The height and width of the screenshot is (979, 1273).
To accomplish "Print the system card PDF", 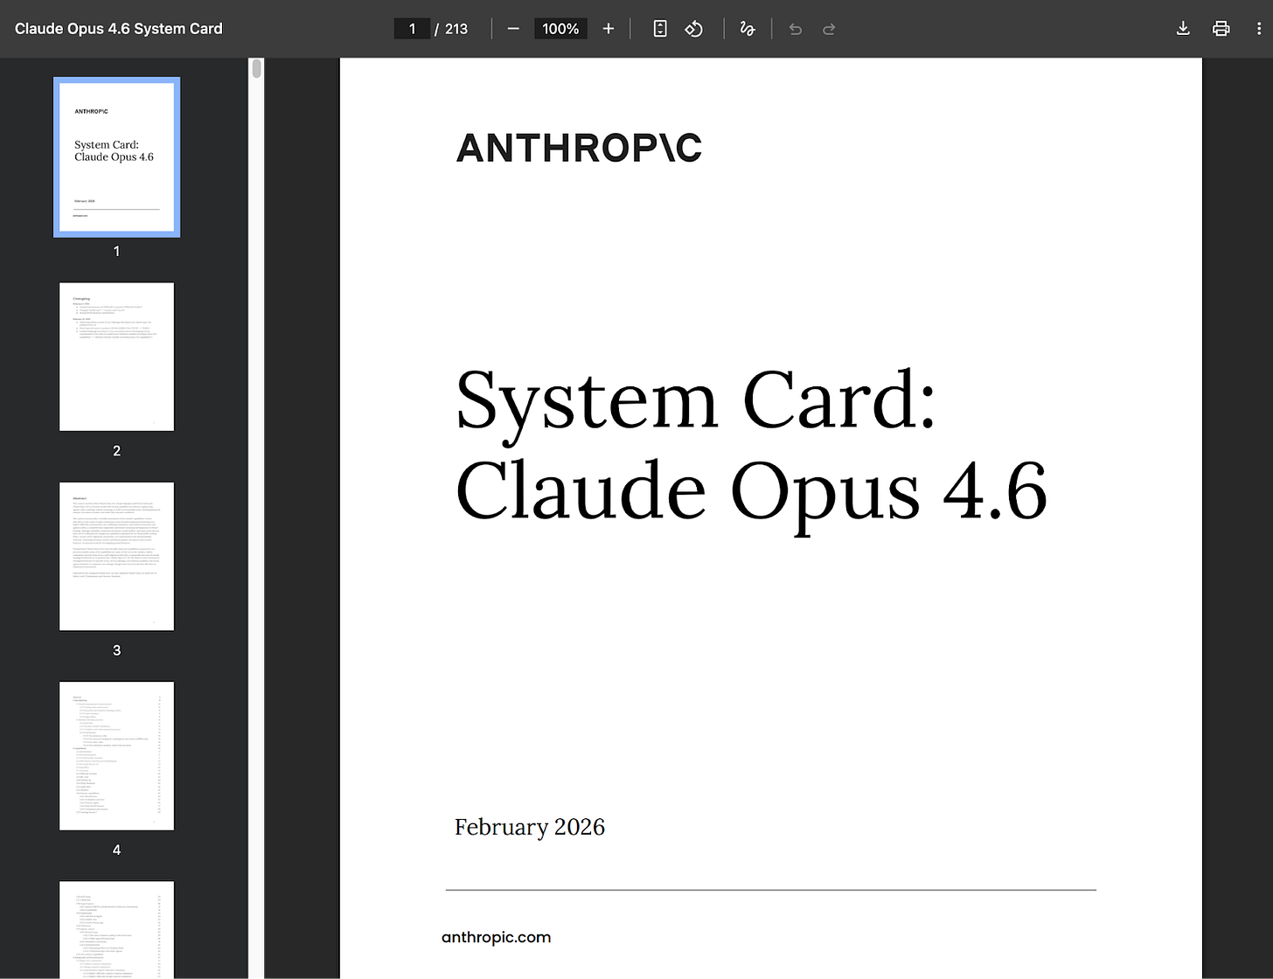I will coord(1221,28).
